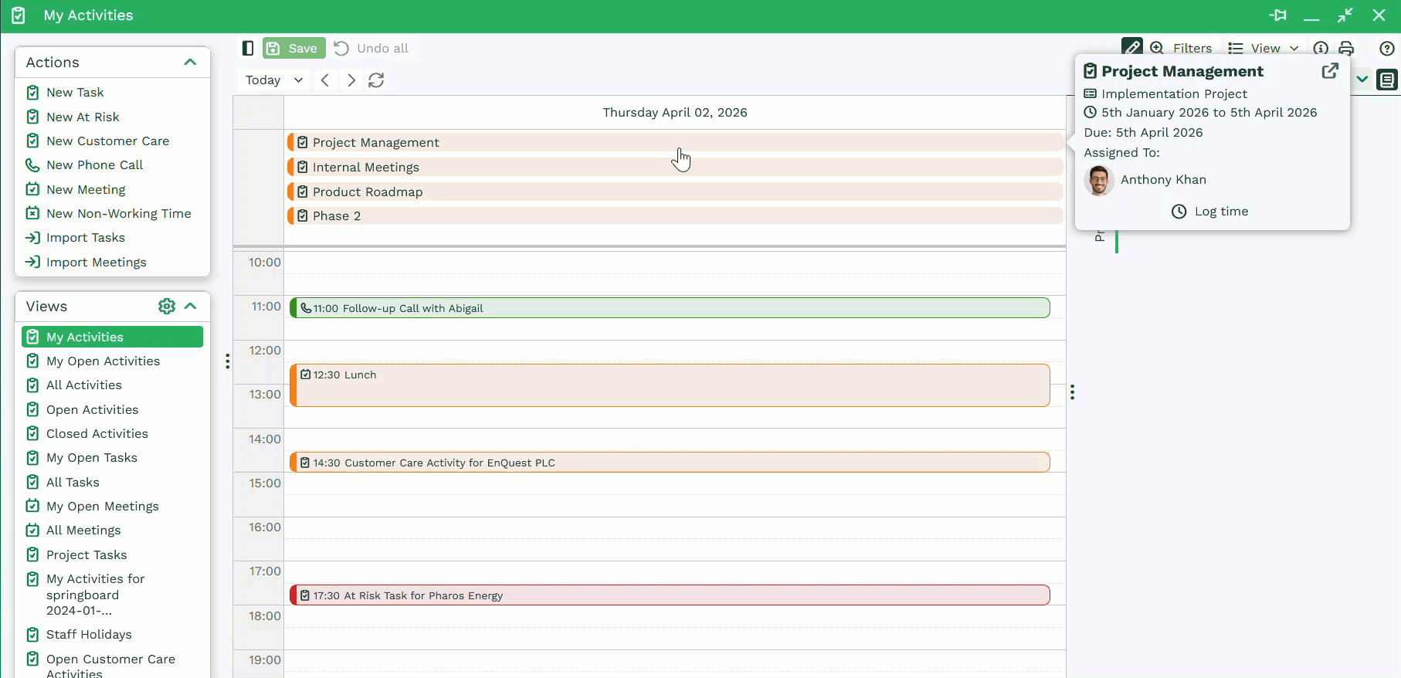
Task: Pin the My Activities window
Action: point(1277,15)
